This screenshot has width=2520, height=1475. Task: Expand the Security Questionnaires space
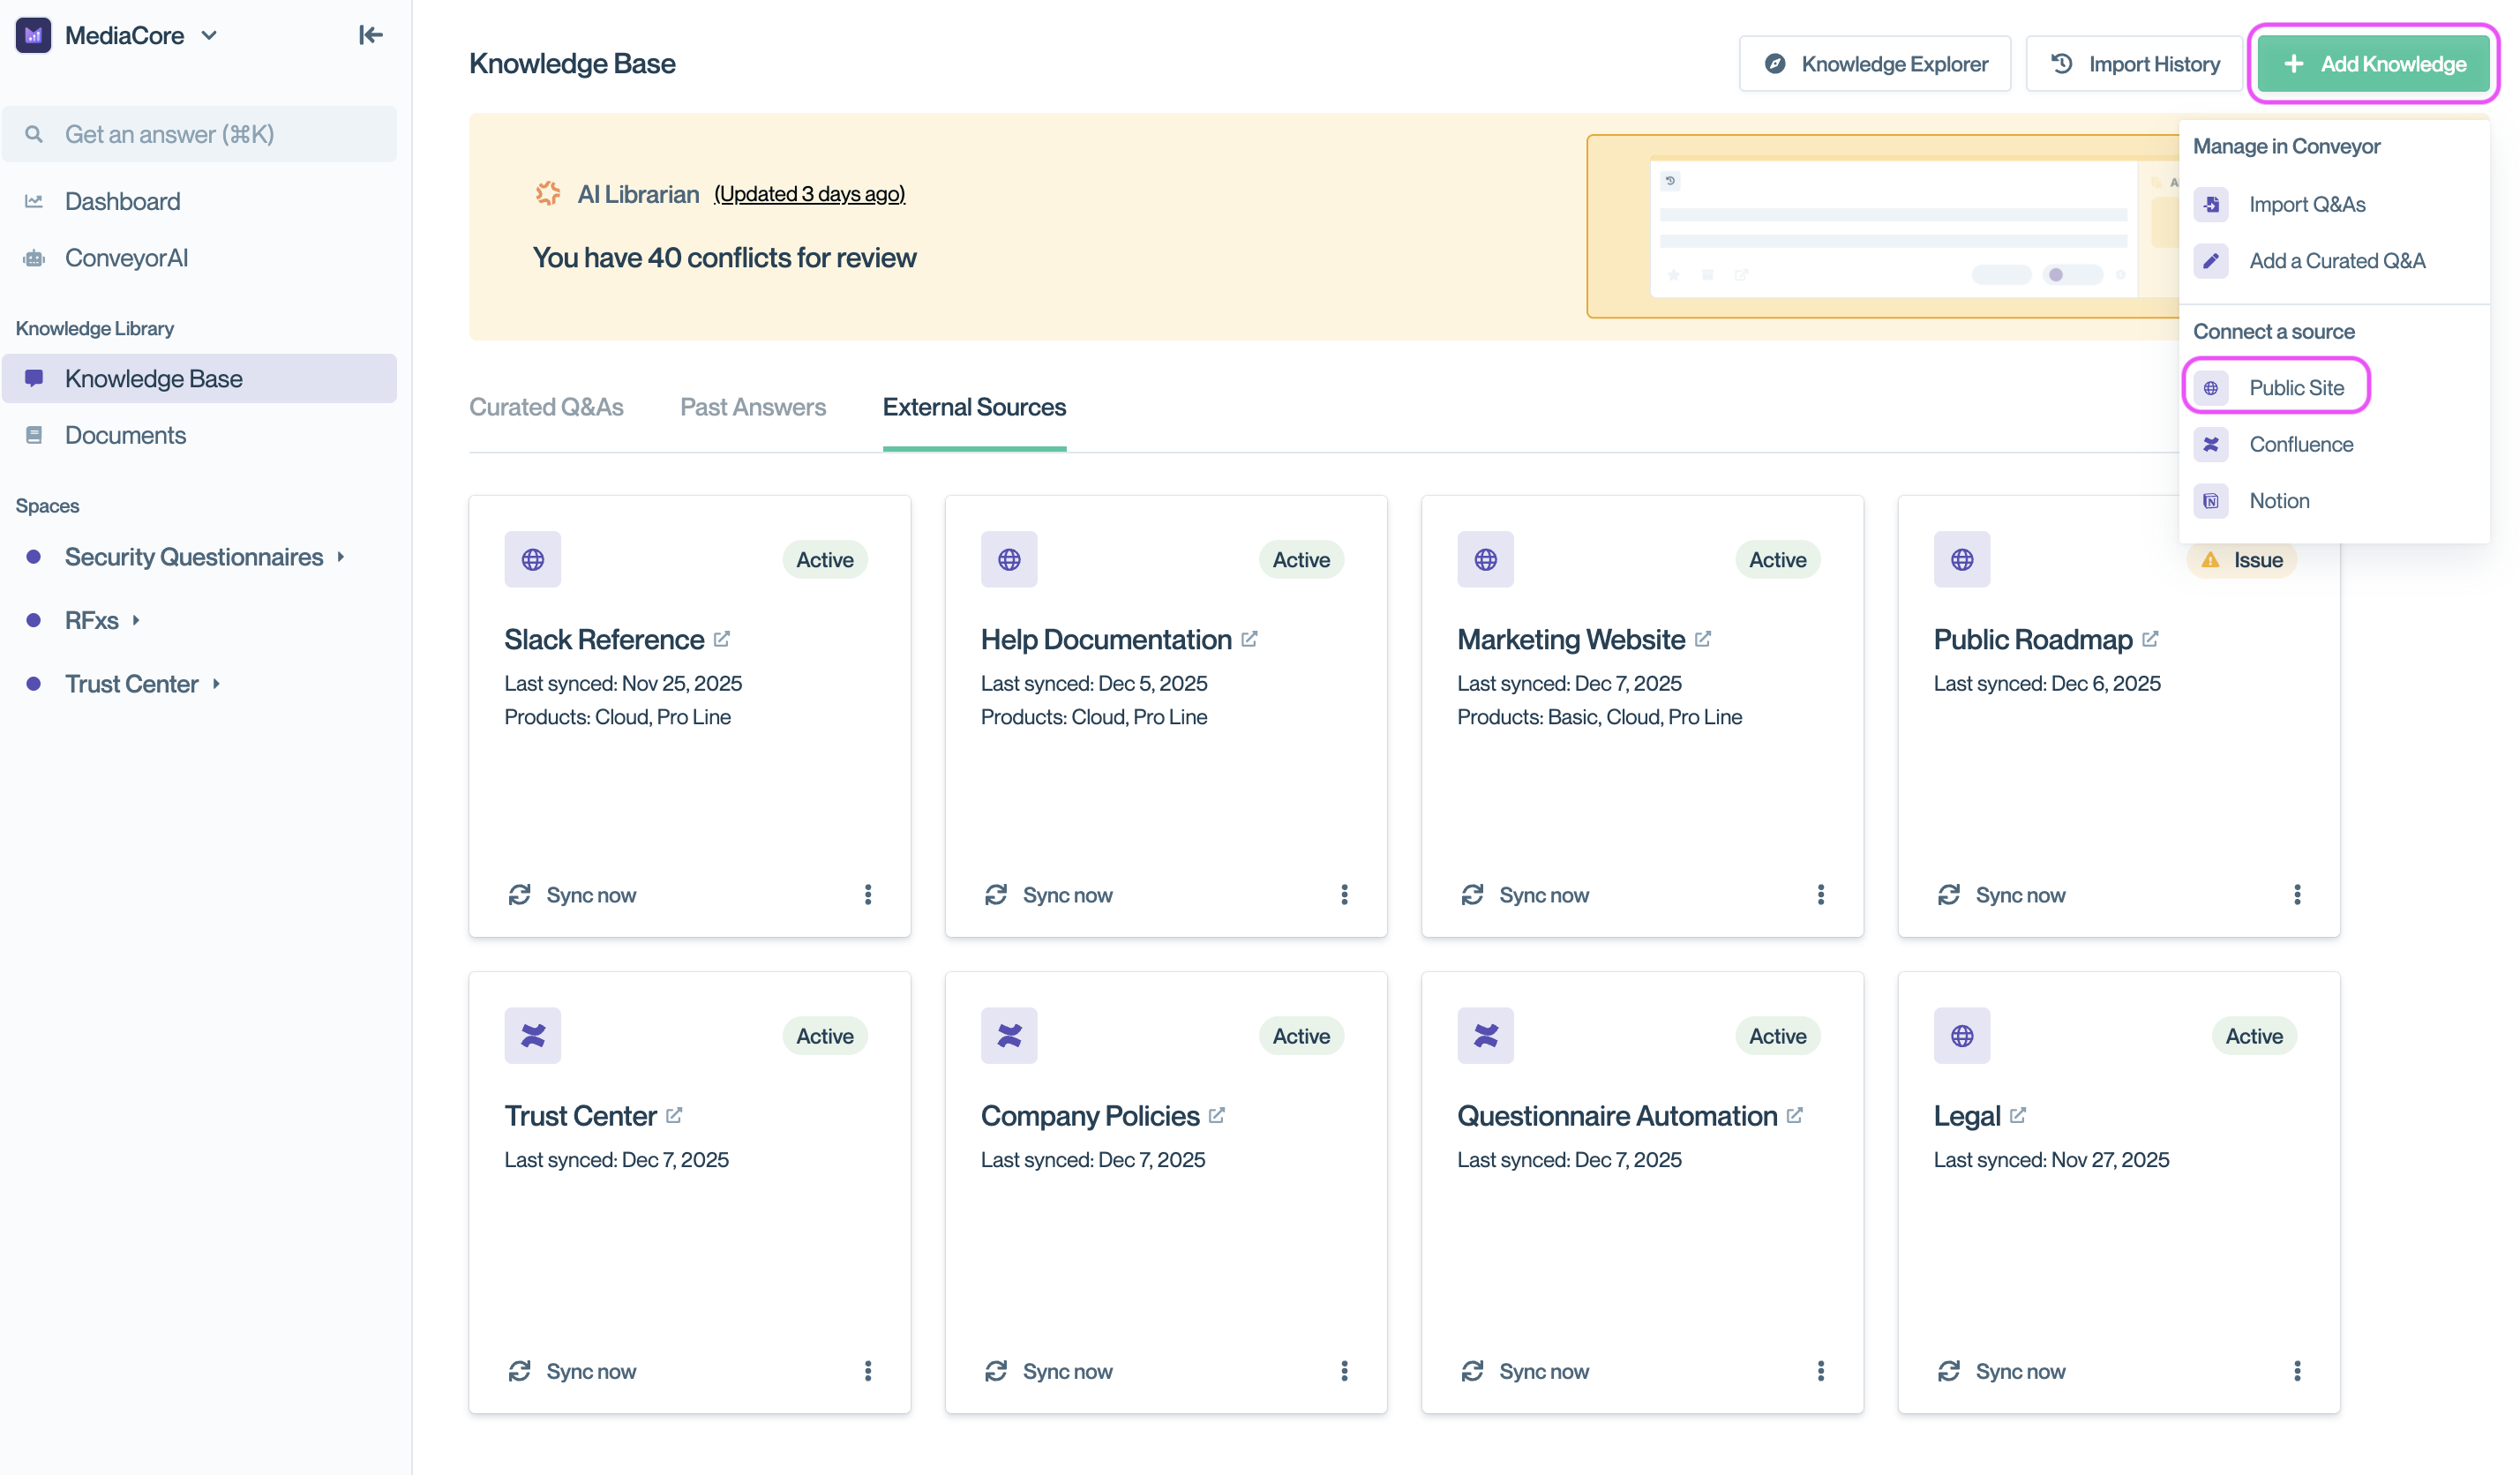coord(341,556)
